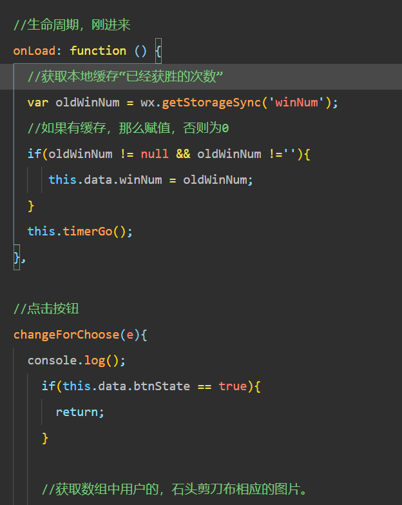The image size is (402, 505).
Task: Click the highlighted opening brace after function ()
Action: coord(158,51)
